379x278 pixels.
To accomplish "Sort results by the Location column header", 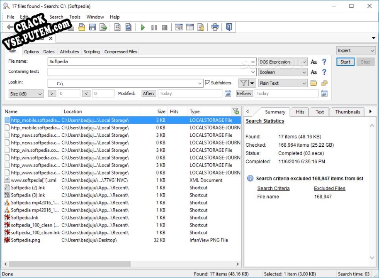I will pyautogui.click(x=100, y=111).
